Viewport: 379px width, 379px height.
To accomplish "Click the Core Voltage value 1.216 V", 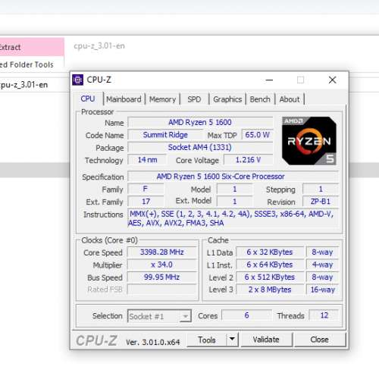I will (x=248, y=160).
